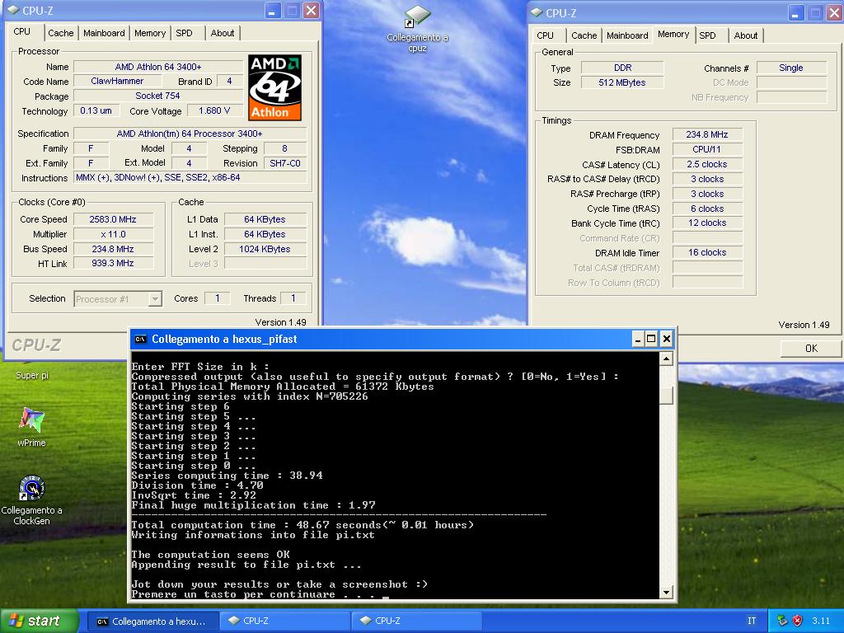Screen dimensions: 844x633
Task: Click the CAS# Latency value 2.5 clocks
Action: pyautogui.click(x=707, y=164)
